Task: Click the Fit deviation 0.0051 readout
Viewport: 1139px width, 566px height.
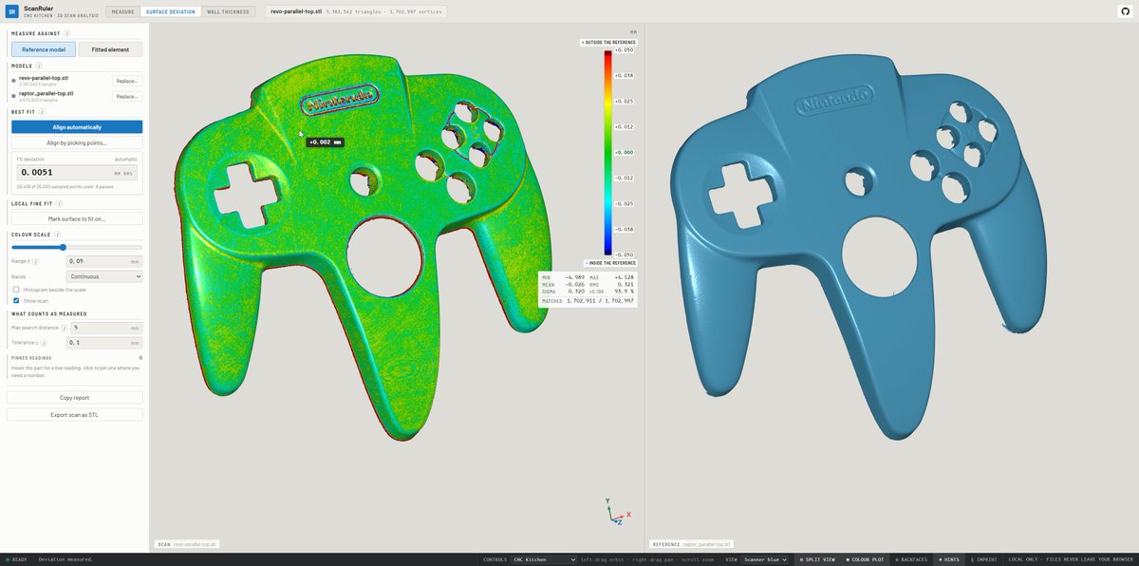Action: [x=77, y=172]
